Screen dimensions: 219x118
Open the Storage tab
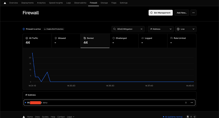(x=104, y=3)
